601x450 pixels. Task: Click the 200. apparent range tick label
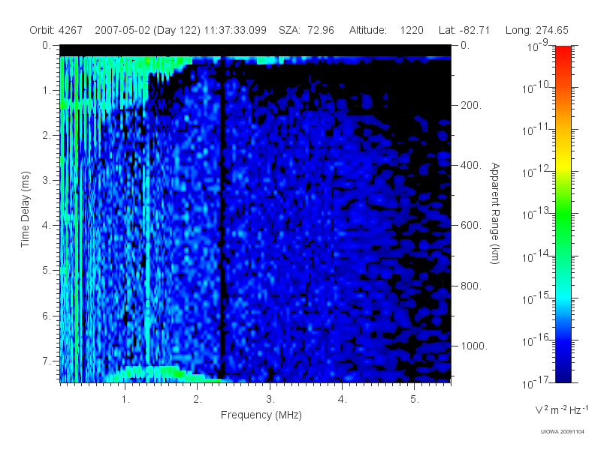pos(471,105)
